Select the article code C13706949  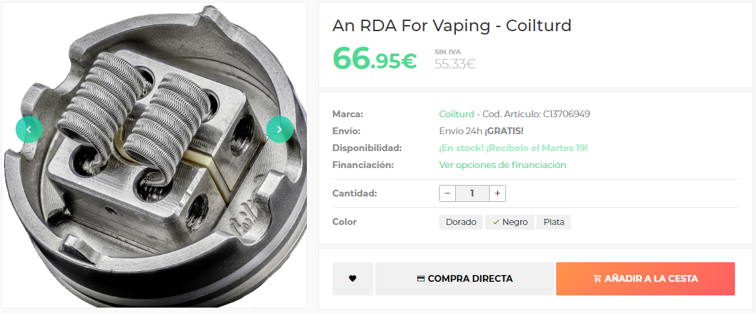click(x=566, y=114)
